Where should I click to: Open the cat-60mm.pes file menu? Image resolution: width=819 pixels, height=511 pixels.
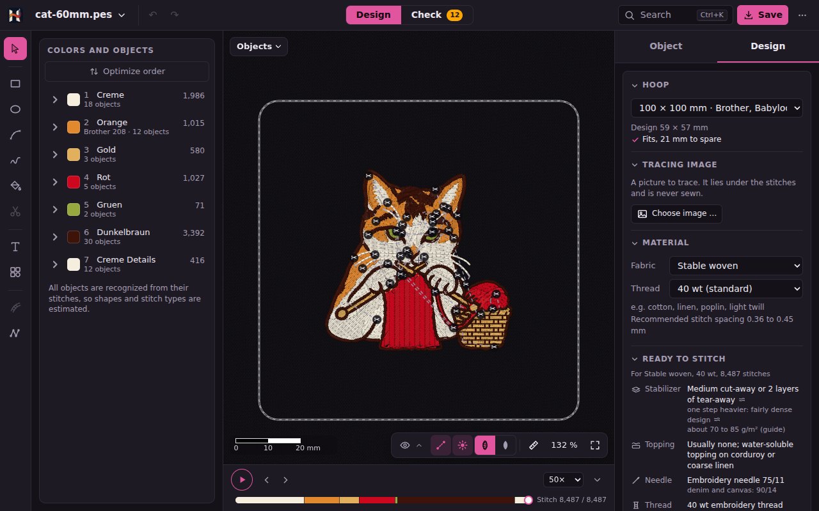80,15
